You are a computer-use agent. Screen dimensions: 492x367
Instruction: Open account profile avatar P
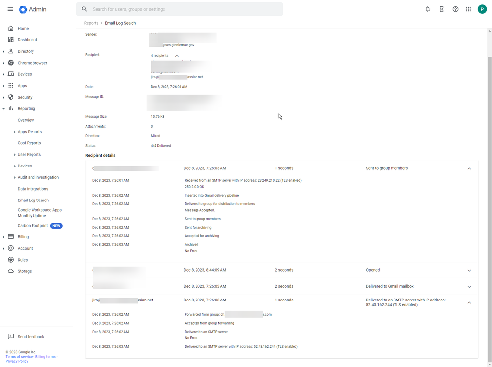(x=482, y=9)
